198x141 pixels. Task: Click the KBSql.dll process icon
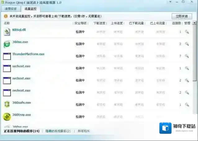(7, 32)
